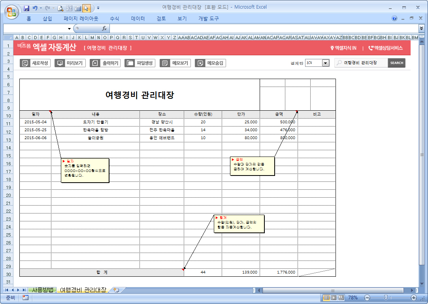428x304 pixels.
Task: Click the zoom slider thumb
Action: [x=386, y=297]
